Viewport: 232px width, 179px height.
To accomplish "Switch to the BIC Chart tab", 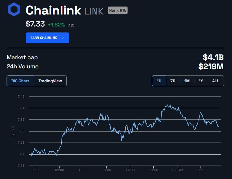I will point(20,81).
